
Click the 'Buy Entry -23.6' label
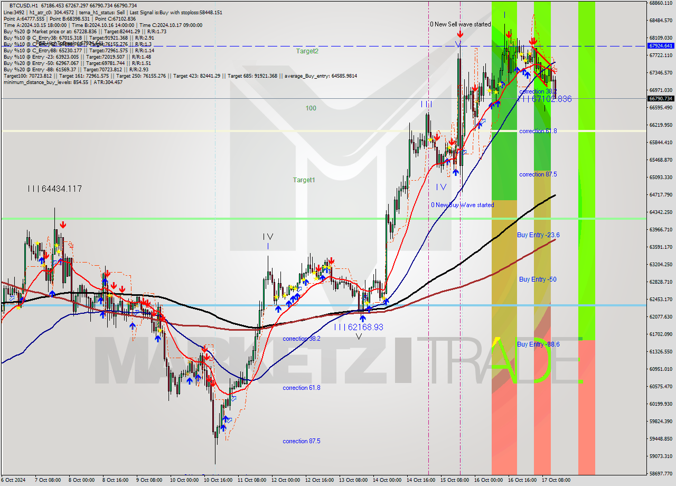538,235
